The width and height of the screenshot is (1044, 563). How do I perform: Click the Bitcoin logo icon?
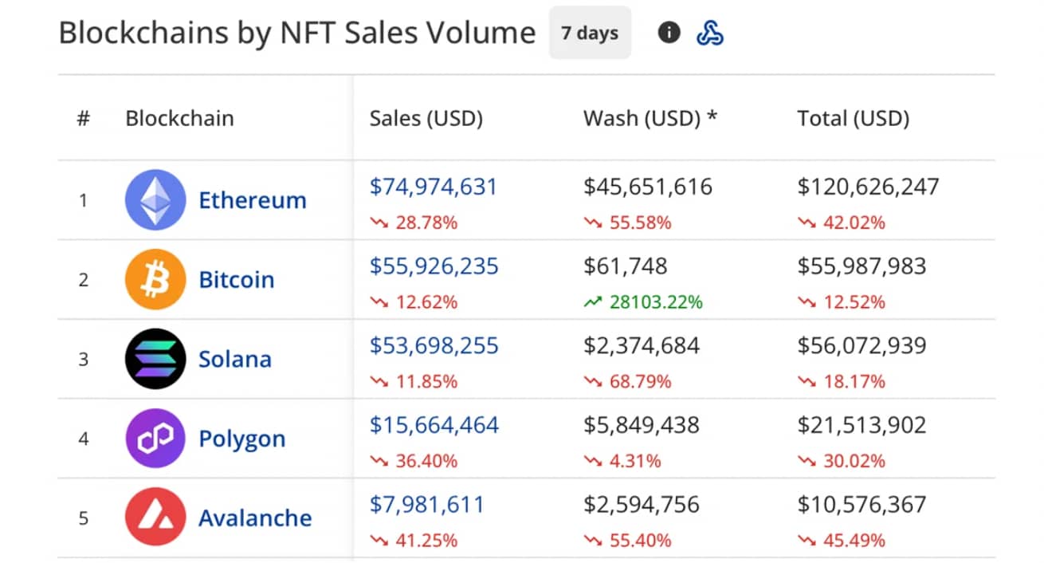[x=155, y=279]
